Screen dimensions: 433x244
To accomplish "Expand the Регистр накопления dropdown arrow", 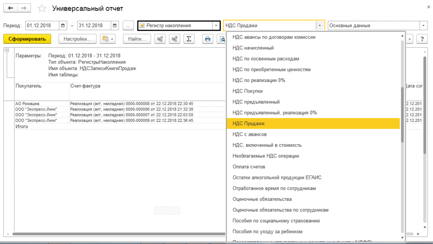I will [x=216, y=26].
